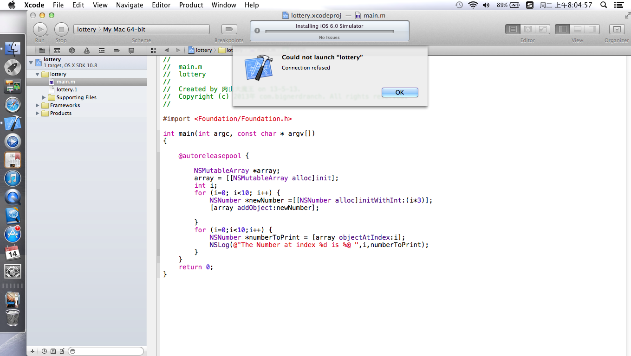
Task: Click the full screen arrows in title bar
Action: pyautogui.click(x=627, y=15)
